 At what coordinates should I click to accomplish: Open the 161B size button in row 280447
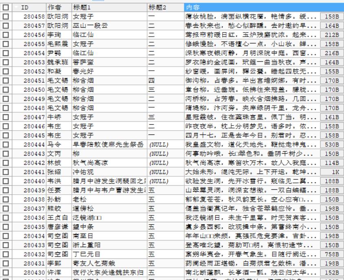click(x=331, y=117)
